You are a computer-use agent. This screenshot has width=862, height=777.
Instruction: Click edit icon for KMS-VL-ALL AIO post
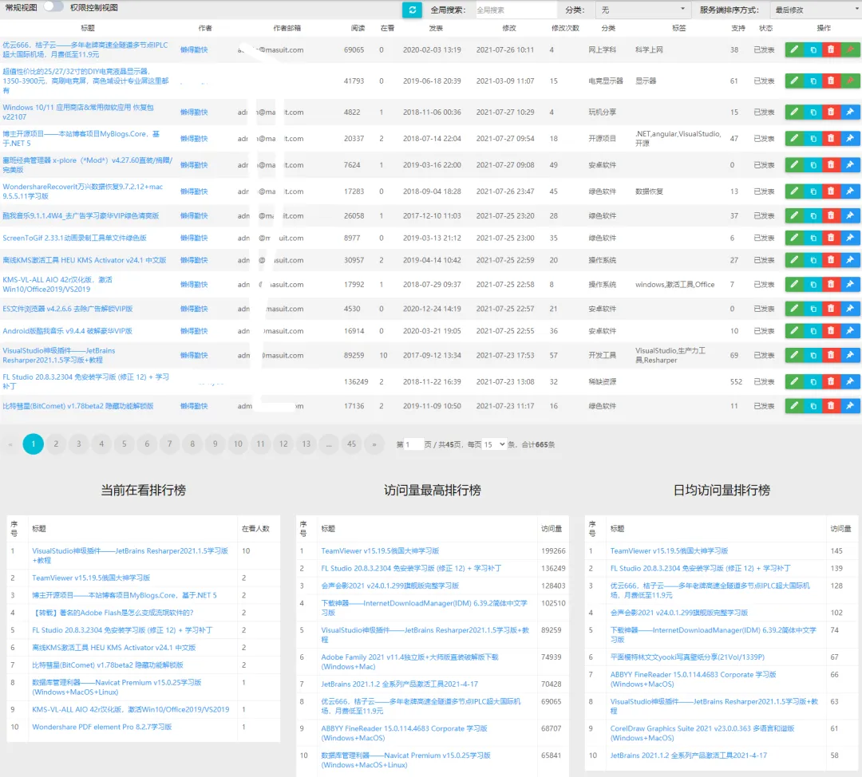(794, 285)
